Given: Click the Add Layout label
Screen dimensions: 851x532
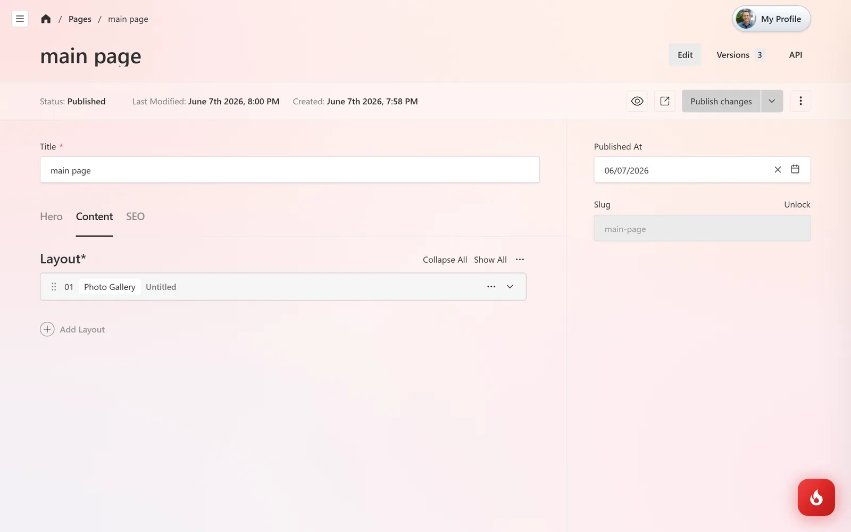Looking at the screenshot, I should click(82, 329).
